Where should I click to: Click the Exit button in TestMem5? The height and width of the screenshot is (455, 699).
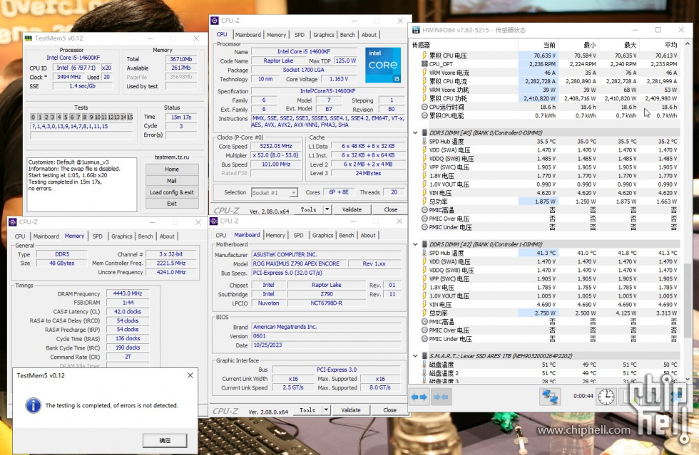[x=172, y=204]
